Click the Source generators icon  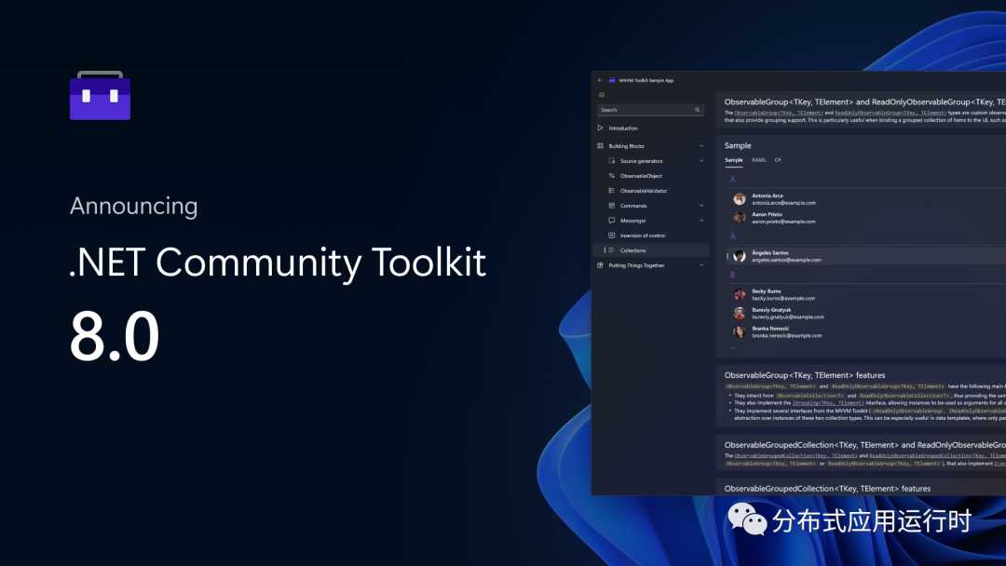click(611, 161)
